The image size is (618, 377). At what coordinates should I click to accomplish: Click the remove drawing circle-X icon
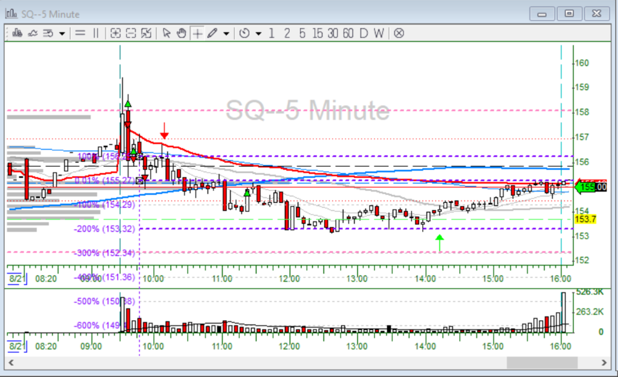tap(398, 33)
